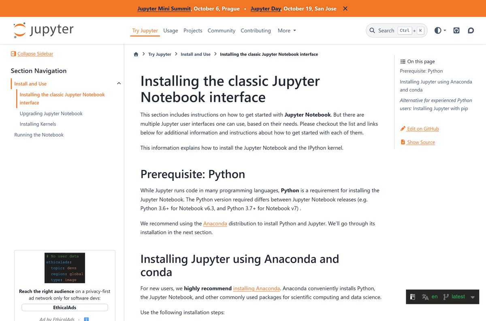Toggle the light/dark theme switcher

click(x=440, y=30)
